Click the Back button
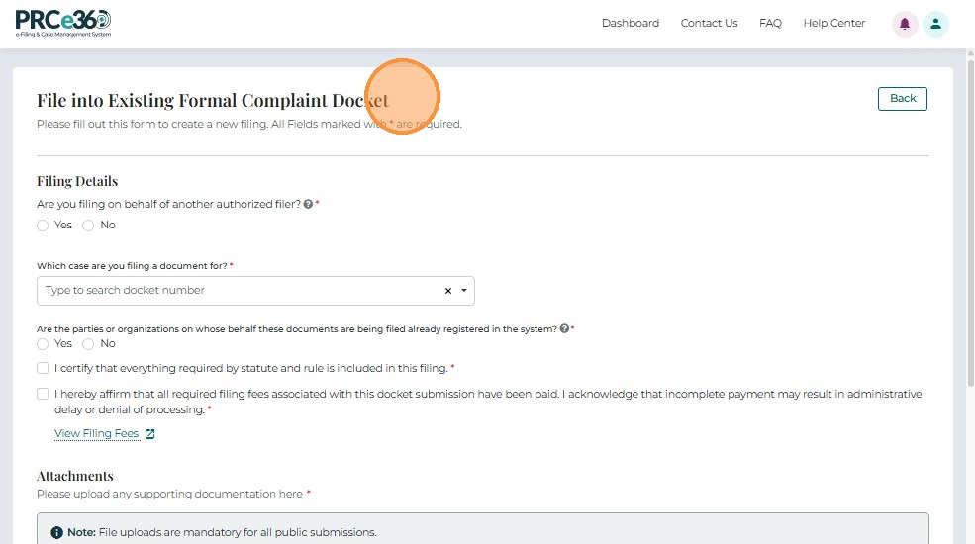The height and width of the screenshot is (544, 975). [x=903, y=99]
